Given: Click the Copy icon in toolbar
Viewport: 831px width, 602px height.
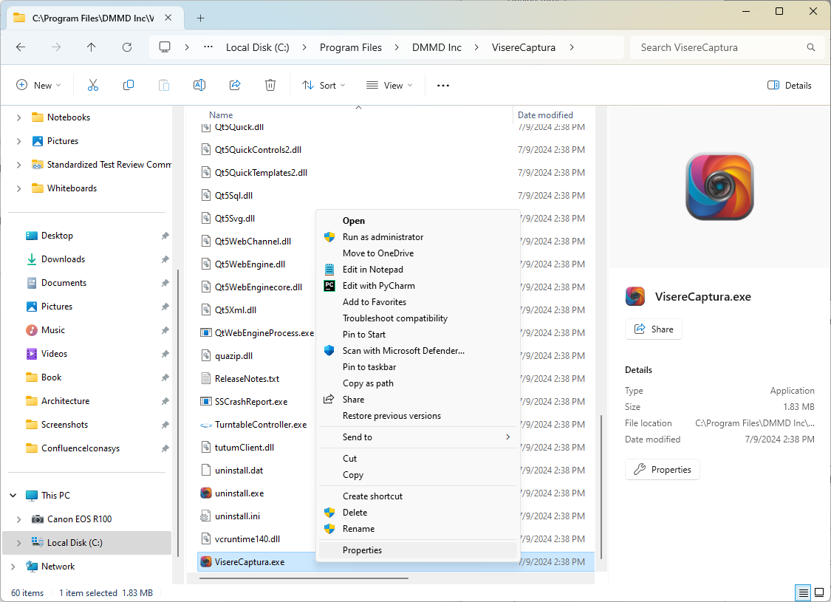Looking at the screenshot, I should (x=129, y=86).
